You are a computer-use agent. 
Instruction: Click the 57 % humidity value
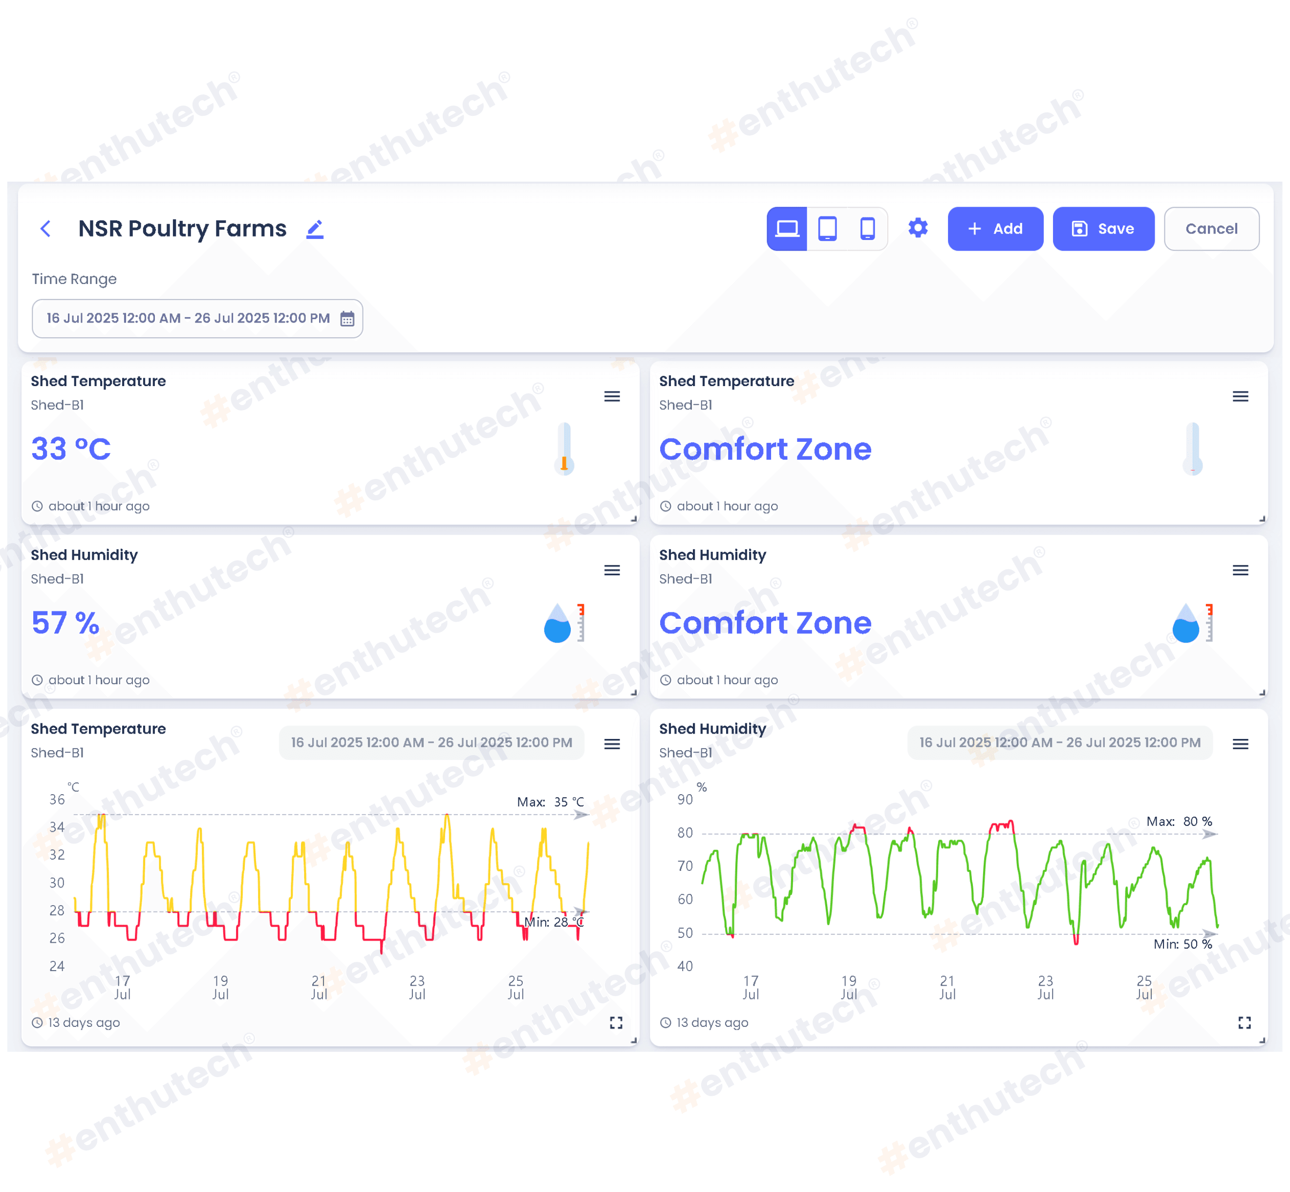[x=65, y=623]
